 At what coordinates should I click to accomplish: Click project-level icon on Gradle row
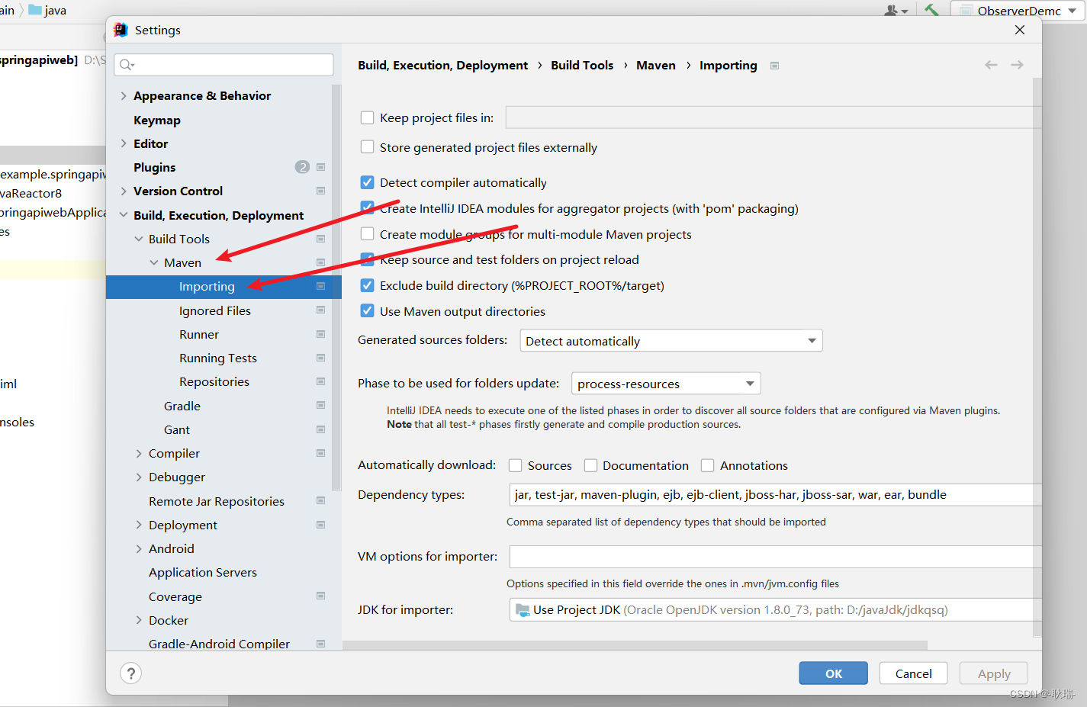(x=320, y=406)
